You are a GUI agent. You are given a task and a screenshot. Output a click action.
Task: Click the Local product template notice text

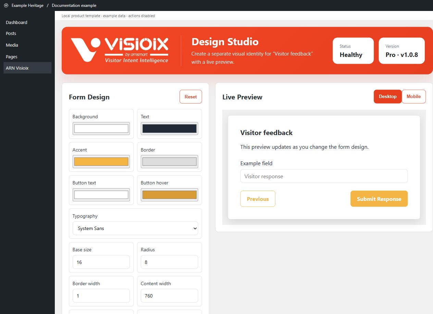pos(108,16)
